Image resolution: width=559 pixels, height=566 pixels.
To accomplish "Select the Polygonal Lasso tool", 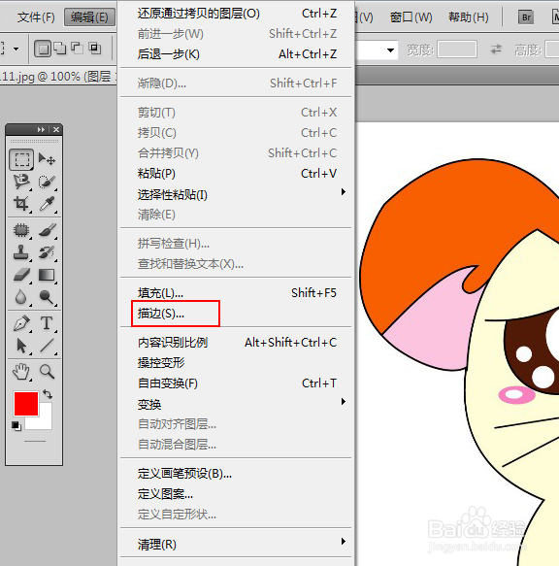I will point(21,182).
